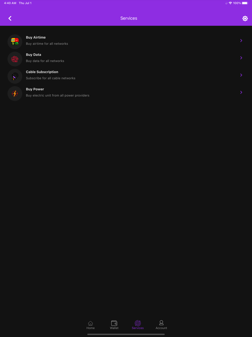Tap the Cable Subscription satellite dish icon
This screenshot has height=337, width=252.
[15, 76]
